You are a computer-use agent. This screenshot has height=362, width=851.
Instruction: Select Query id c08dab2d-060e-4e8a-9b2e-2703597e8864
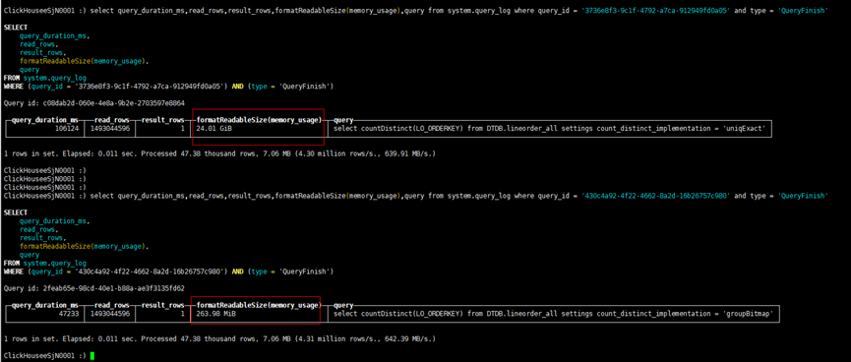(93, 102)
